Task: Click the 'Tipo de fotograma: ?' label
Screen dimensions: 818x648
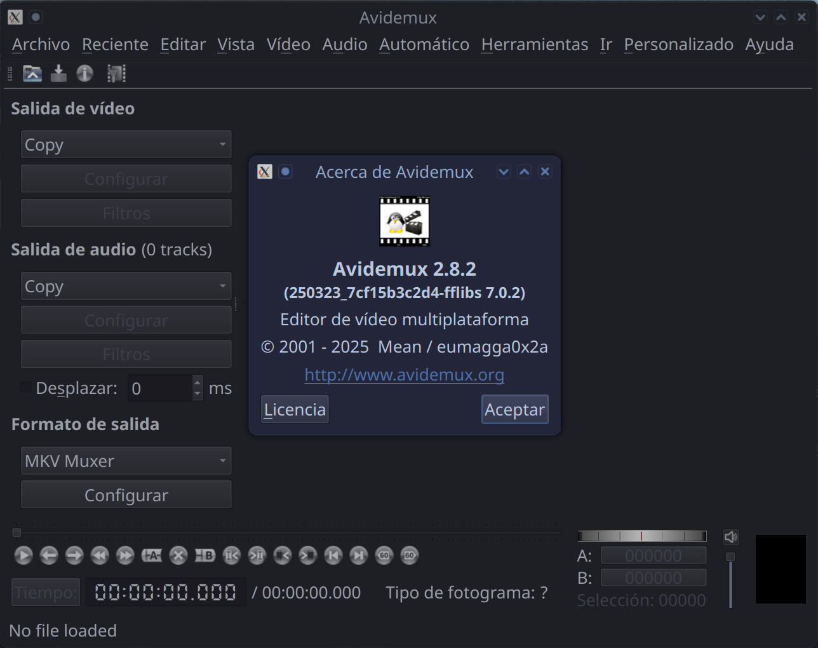Action: pyautogui.click(x=466, y=592)
